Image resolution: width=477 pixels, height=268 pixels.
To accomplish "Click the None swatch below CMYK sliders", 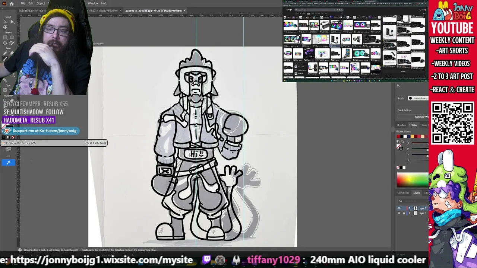I will coord(398,167).
